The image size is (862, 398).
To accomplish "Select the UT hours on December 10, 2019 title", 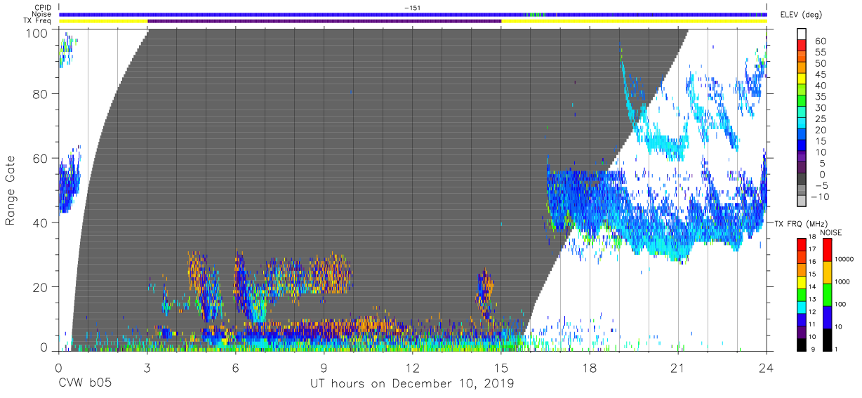I will click(x=413, y=384).
